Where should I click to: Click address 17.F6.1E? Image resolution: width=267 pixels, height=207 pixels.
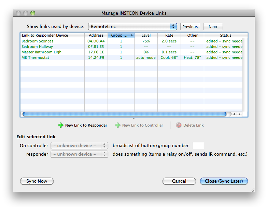(96, 52)
